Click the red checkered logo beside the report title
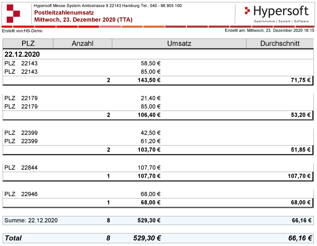317x246 pixels. [13, 13]
